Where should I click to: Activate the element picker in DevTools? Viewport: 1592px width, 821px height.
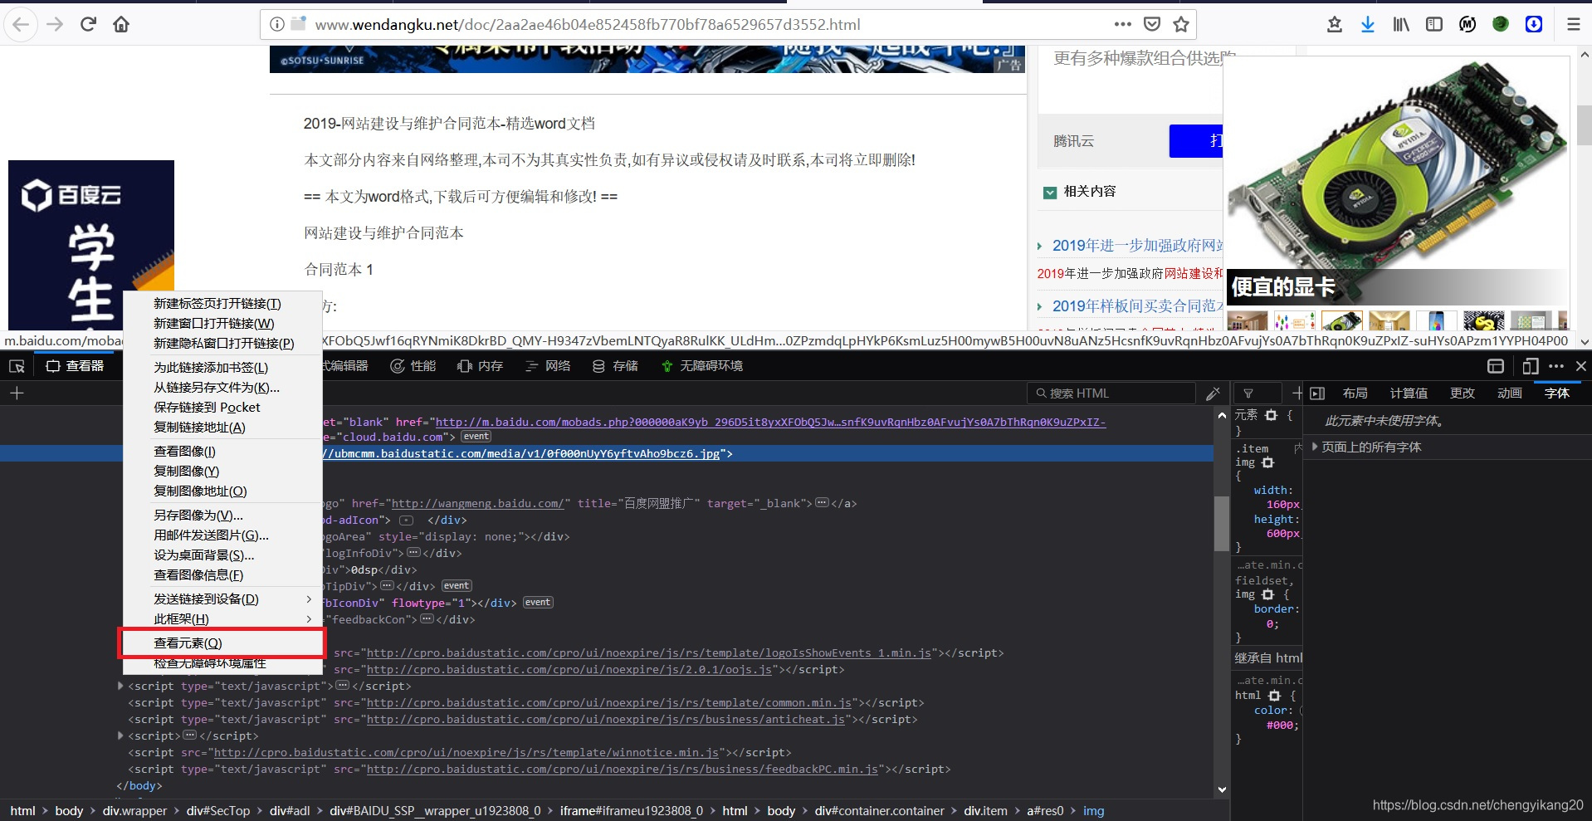click(x=17, y=366)
